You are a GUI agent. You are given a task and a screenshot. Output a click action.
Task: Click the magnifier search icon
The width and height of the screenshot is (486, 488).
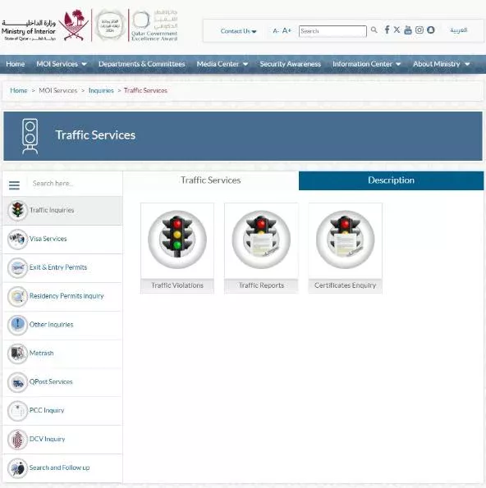click(x=374, y=30)
